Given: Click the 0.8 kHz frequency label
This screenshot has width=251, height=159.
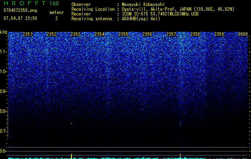Looking at the screenshot, I should pyautogui.click(x=3, y=111).
